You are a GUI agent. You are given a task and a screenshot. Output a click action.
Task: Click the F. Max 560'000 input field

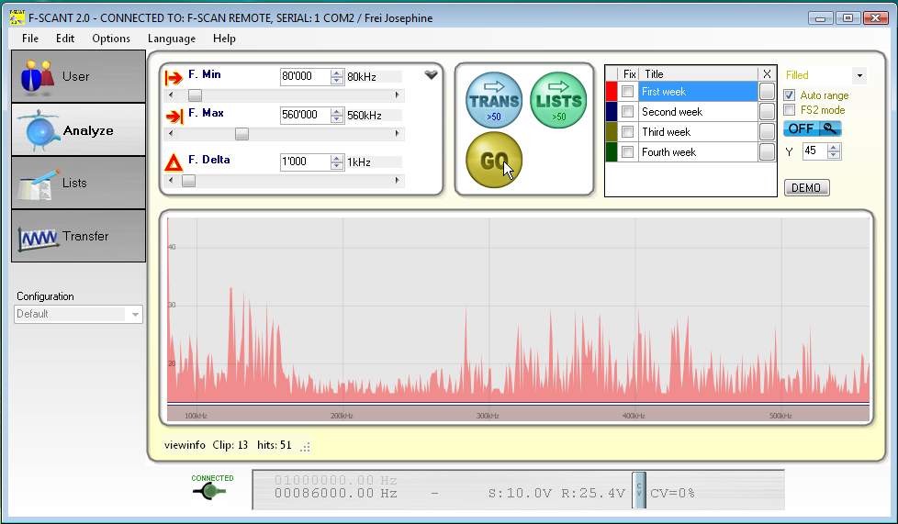(x=305, y=115)
